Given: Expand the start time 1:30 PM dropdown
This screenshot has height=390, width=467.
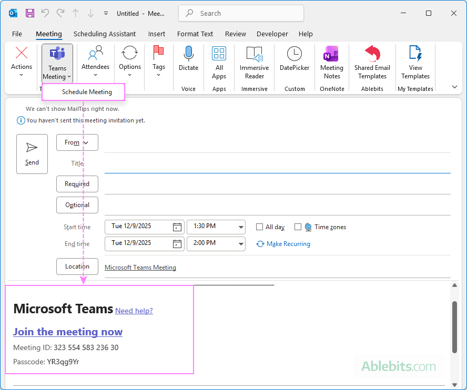Looking at the screenshot, I should point(241,227).
